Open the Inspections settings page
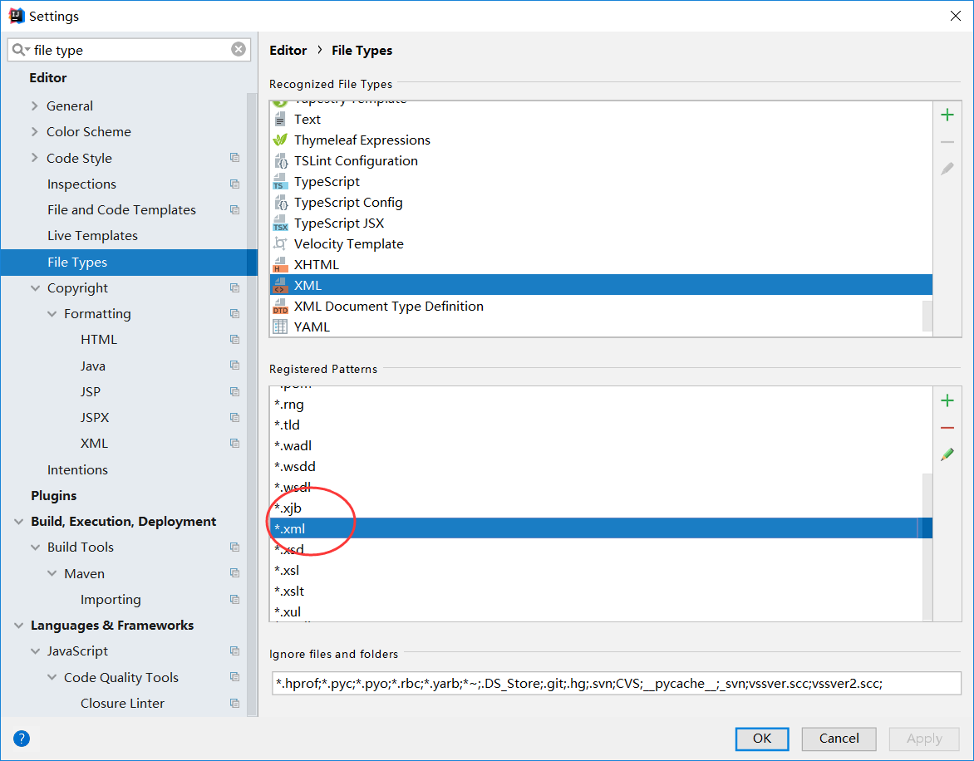This screenshot has height=761, width=974. pyautogui.click(x=81, y=184)
